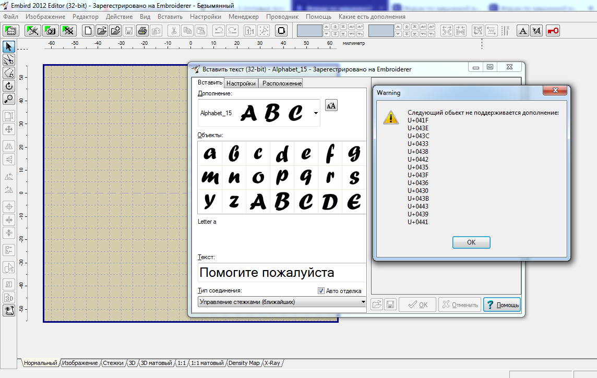Click the Open file folder icon
Screen dimensions: 597x378
(x=102, y=31)
